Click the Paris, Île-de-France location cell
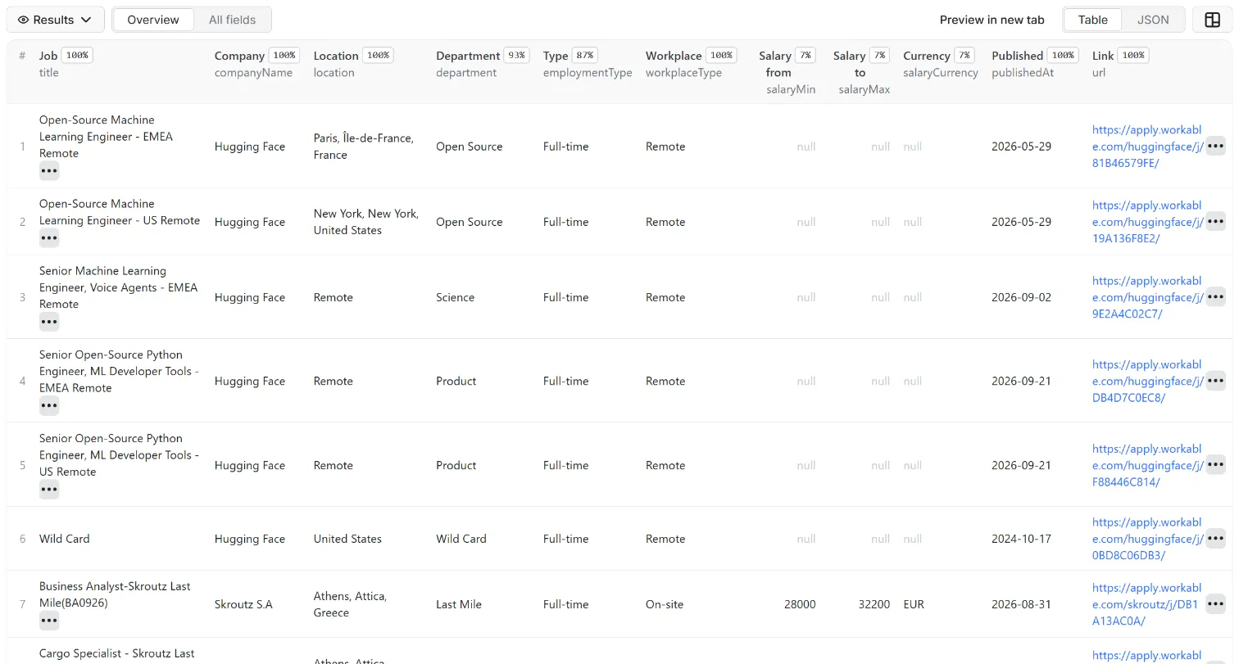The width and height of the screenshot is (1239, 664). pos(364,147)
